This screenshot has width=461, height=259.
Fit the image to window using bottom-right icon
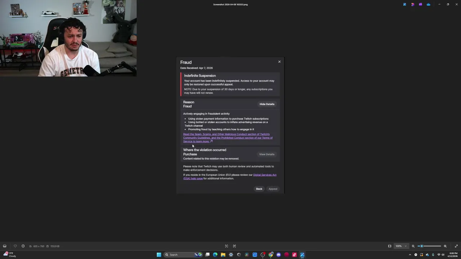tap(389, 246)
